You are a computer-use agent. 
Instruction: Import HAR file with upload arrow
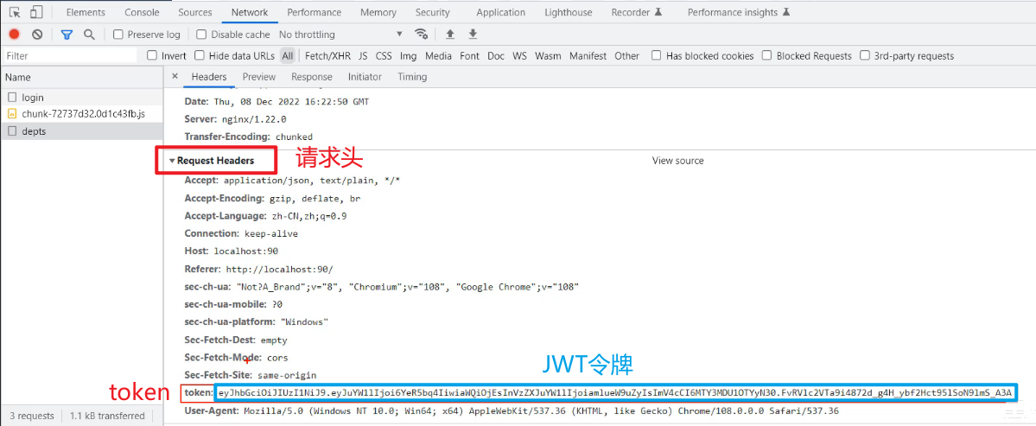click(x=449, y=35)
